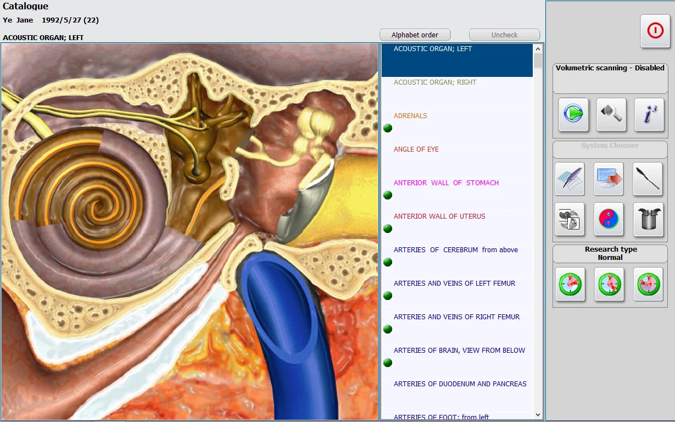The width and height of the screenshot is (675, 422).
Task: Toggle the green marker under ADRENALS
Action: (x=388, y=128)
